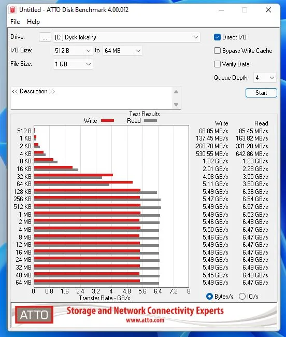Open the Help menu

coord(33,22)
